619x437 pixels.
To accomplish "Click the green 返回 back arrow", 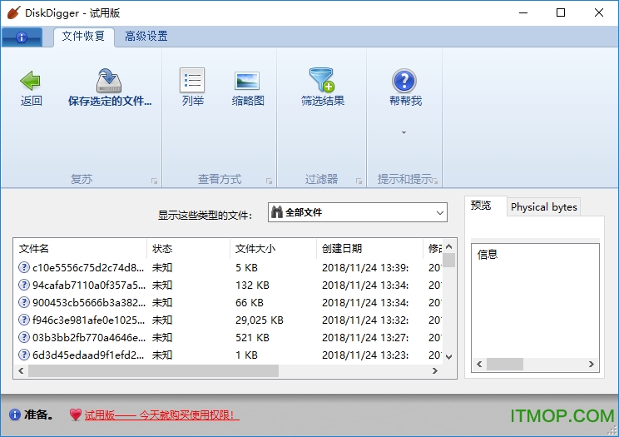I will [x=31, y=81].
